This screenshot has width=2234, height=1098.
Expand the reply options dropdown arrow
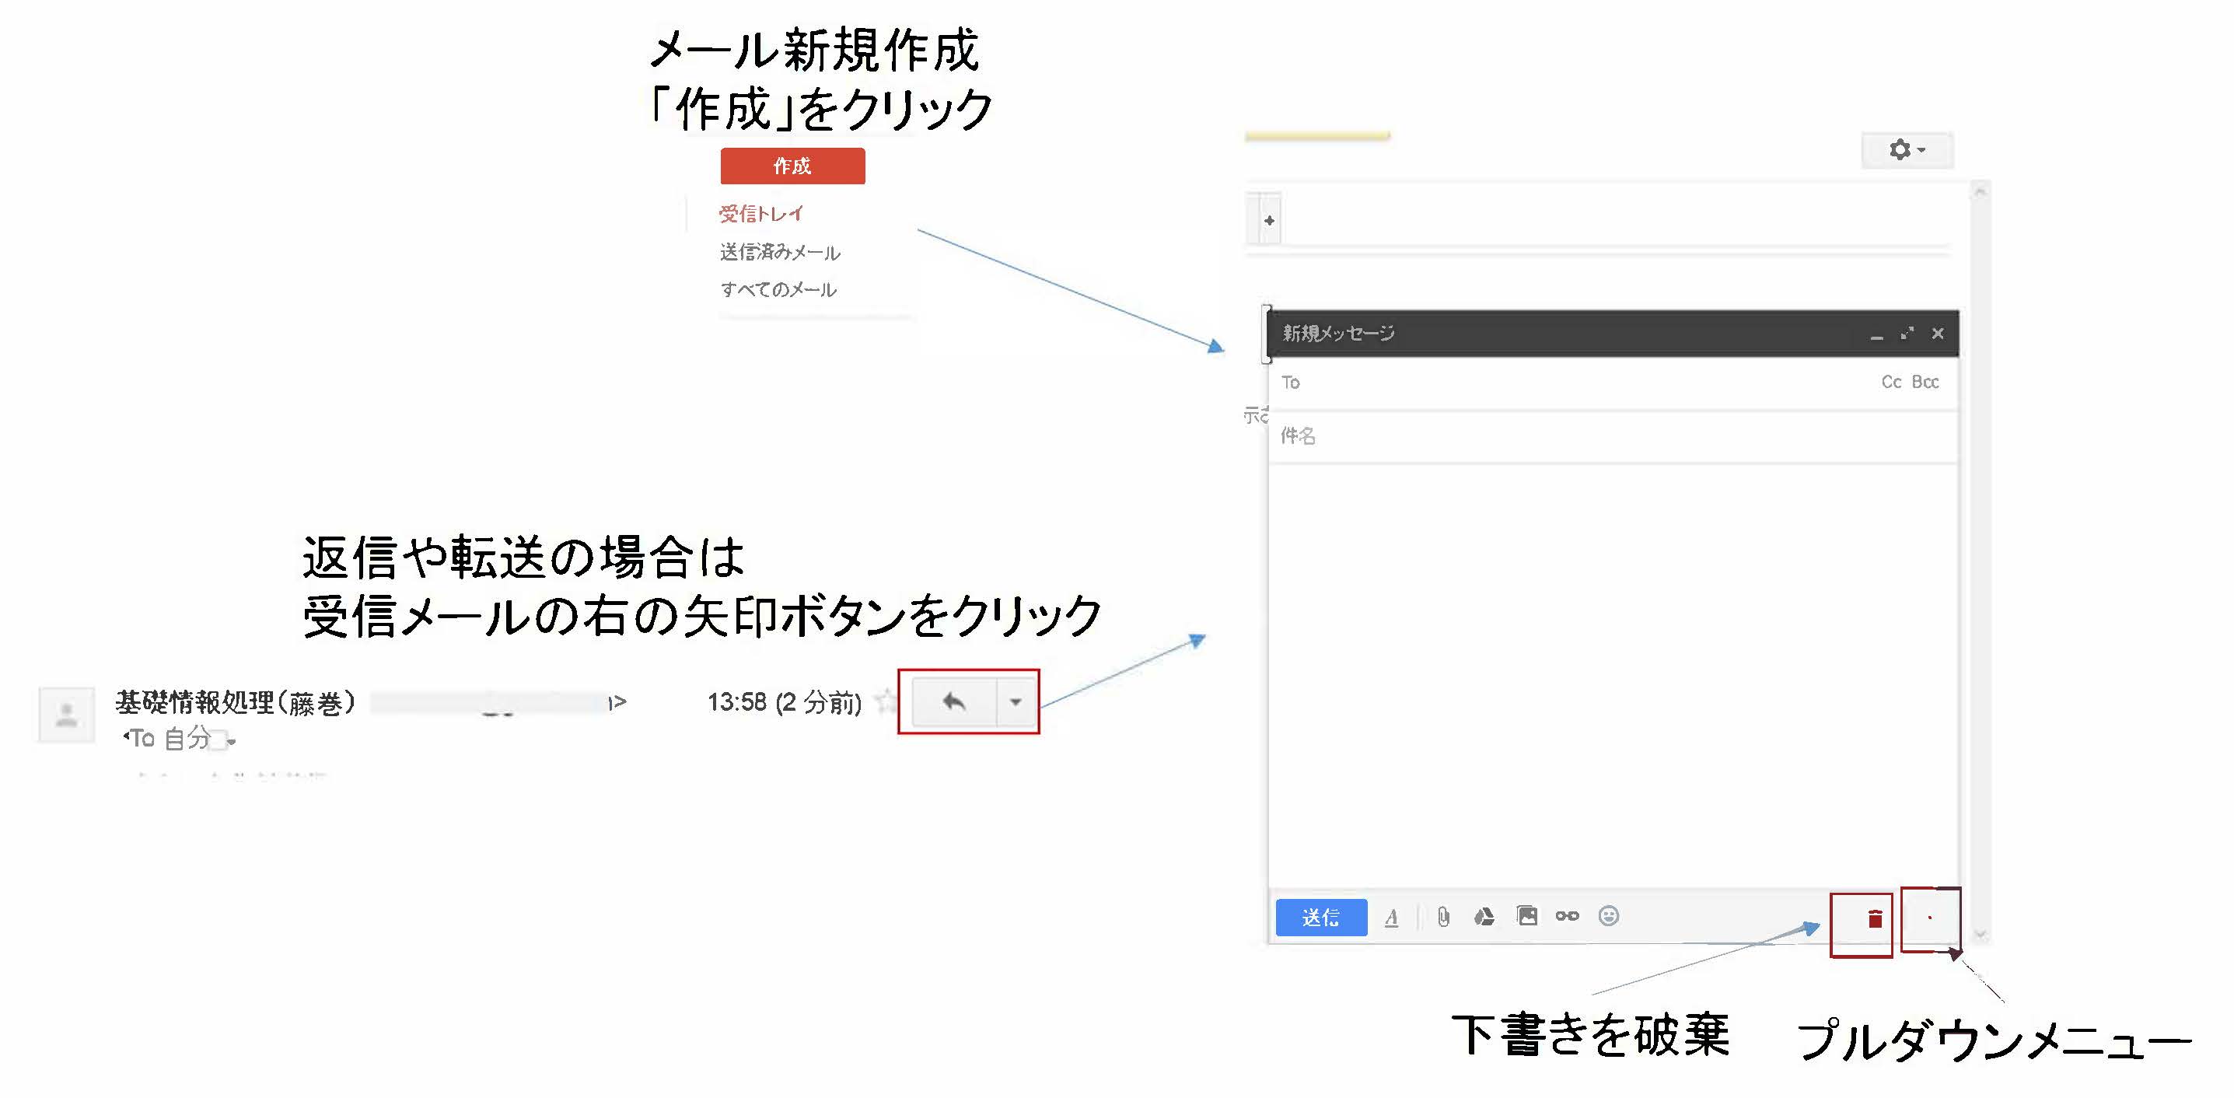(1015, 701)
